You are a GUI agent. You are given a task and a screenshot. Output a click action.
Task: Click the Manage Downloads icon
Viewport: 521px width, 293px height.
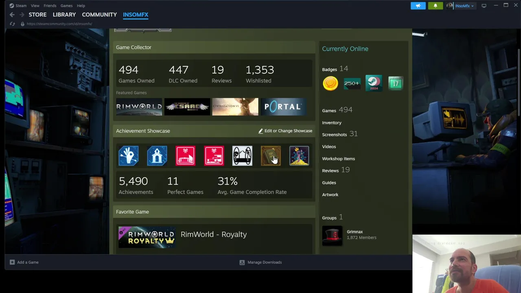coord(242,262)
